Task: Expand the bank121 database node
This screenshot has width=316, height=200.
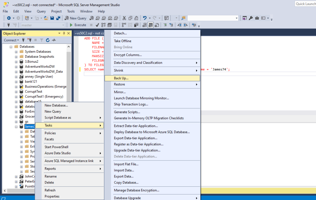Action: pos(16,82)
